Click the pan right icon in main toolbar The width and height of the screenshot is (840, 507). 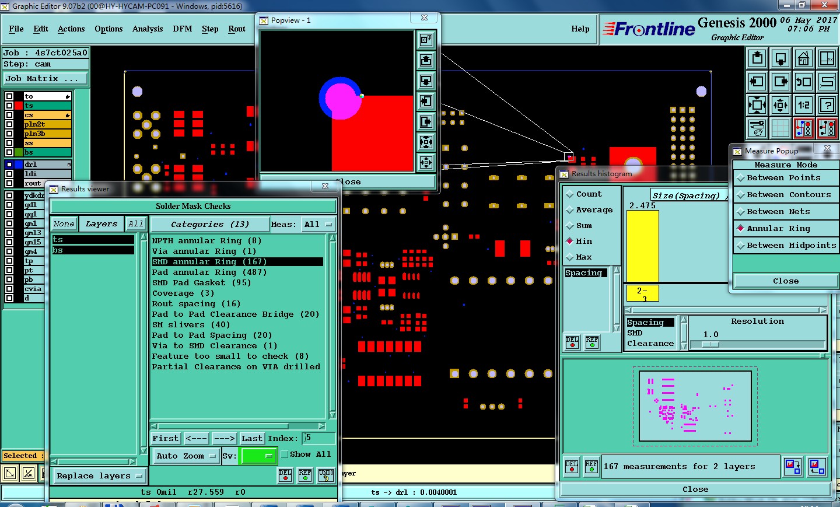click(780, 82)
